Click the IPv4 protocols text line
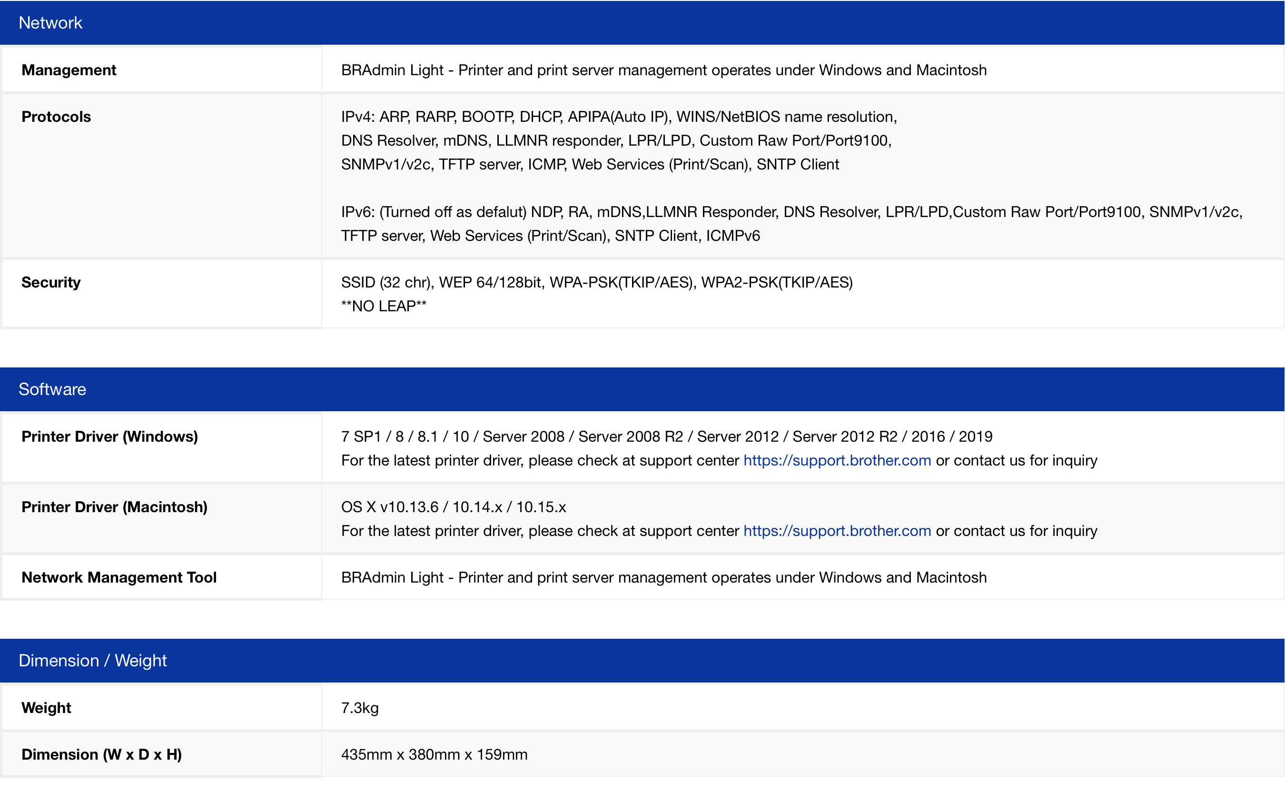 tap(619, 117)
